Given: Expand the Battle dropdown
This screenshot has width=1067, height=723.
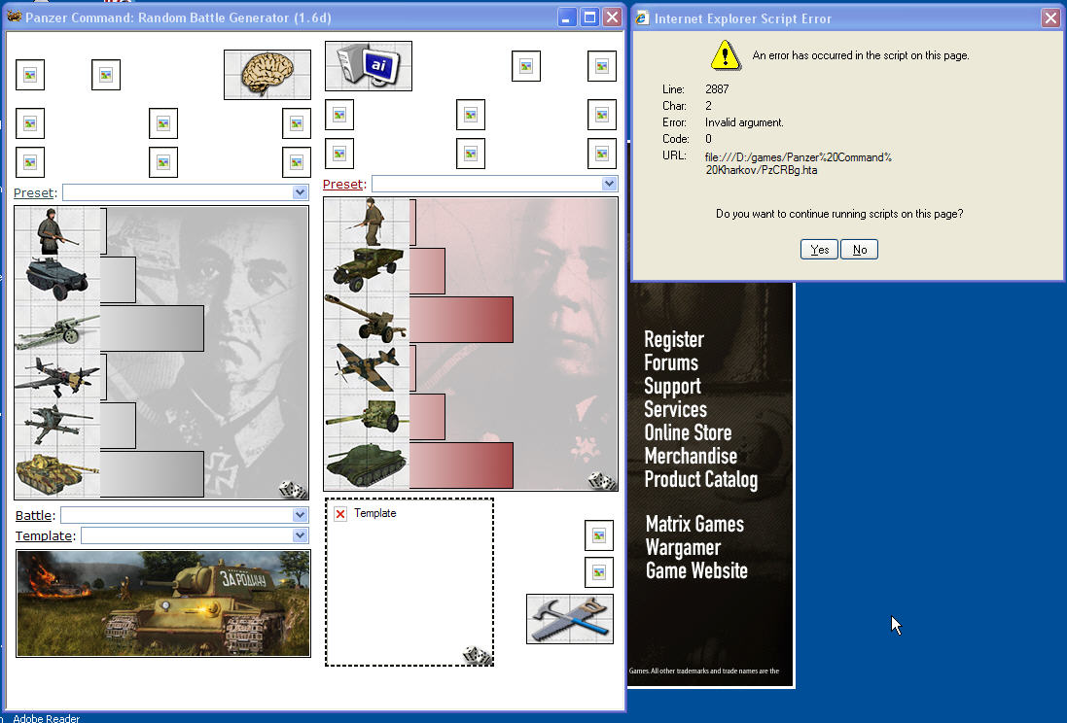Looking at the screenshot, I should pyautogui.click(x=301, y=515).
